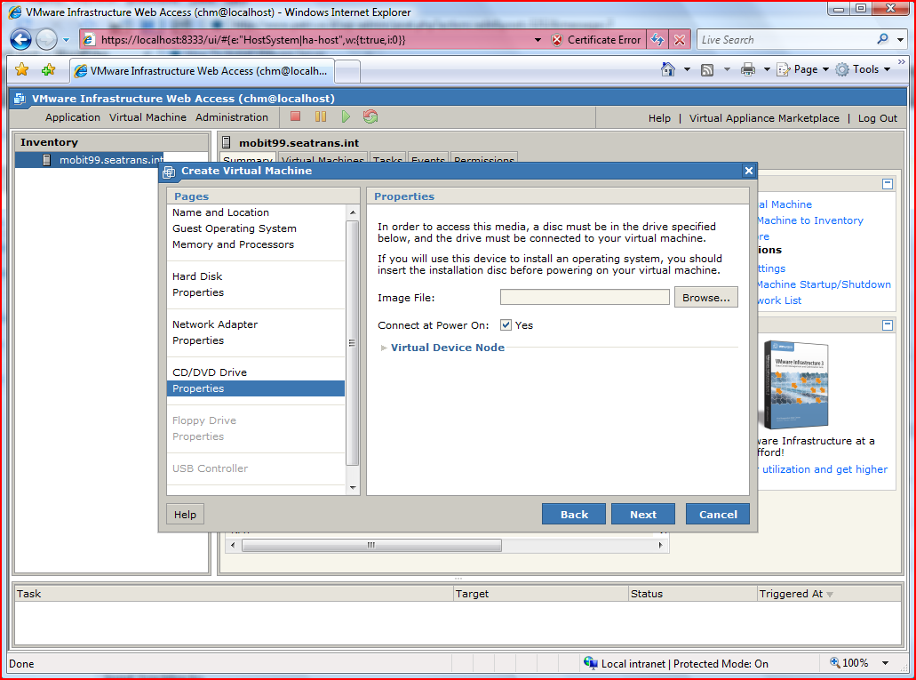Click the Refresh page icon

click(x=657, y=40)
